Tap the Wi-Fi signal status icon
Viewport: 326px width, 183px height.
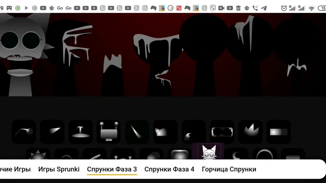pos(311,8)
